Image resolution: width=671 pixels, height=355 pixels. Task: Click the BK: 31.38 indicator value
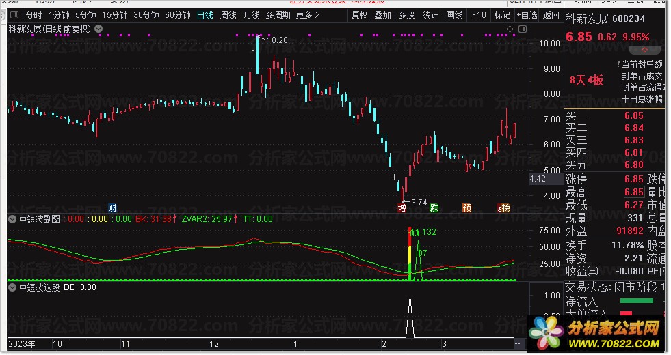pos(156,219)
